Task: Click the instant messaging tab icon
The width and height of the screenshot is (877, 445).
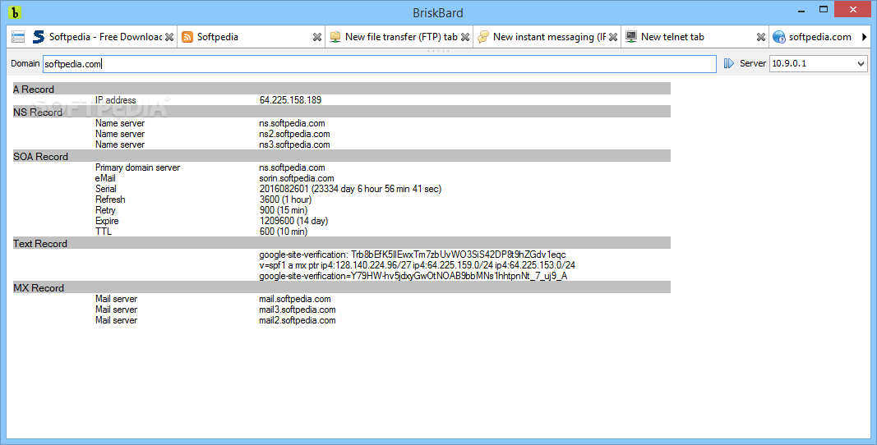Action: click(483, 37)
